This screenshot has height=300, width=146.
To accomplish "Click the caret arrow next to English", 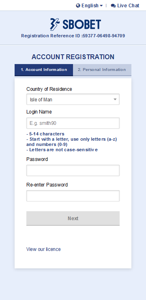I will tap(101, 6).
